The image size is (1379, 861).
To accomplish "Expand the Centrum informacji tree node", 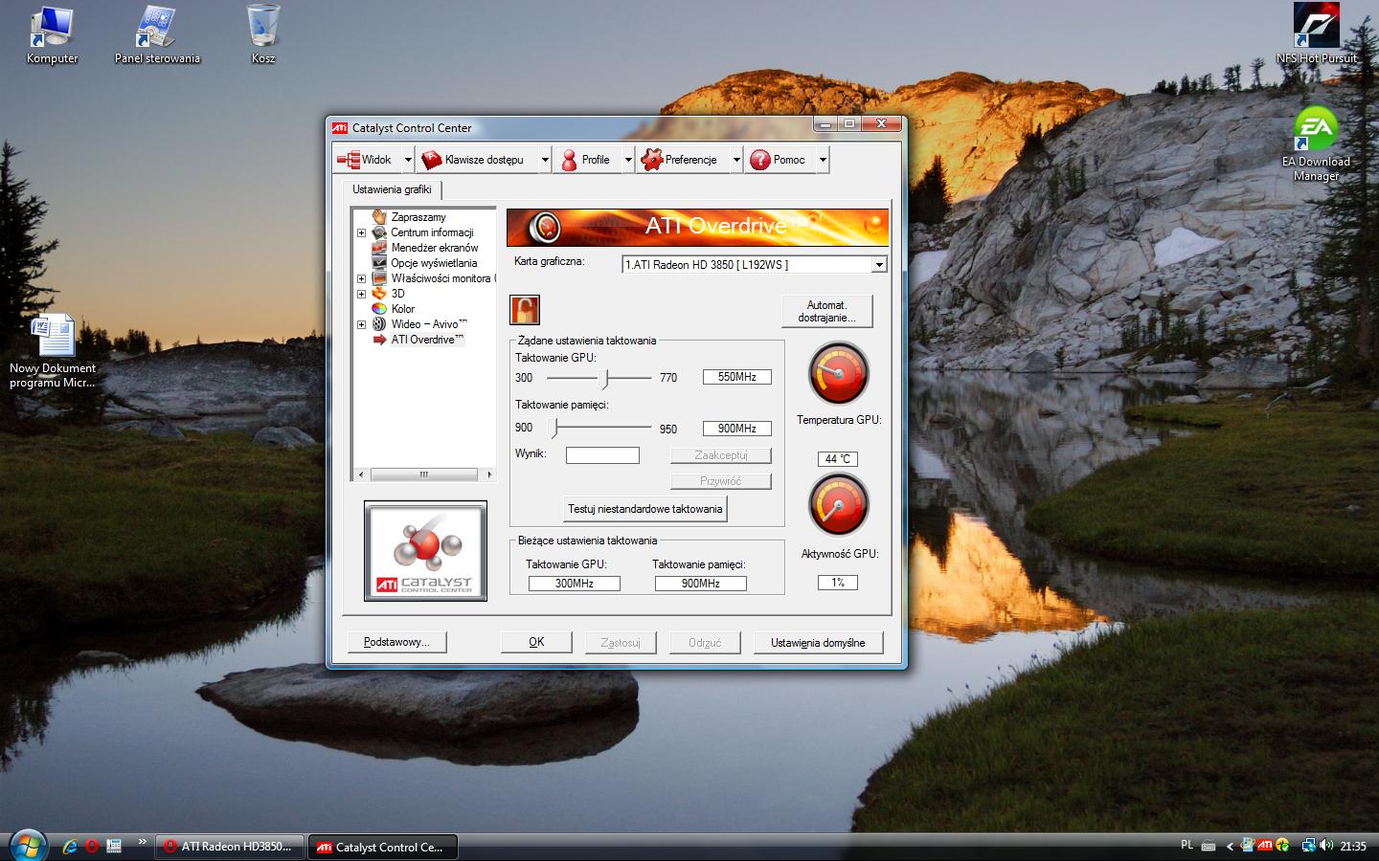I will [x=362, y=232].
